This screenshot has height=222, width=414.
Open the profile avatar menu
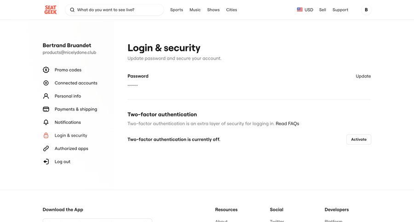click(x=366, y=10)
